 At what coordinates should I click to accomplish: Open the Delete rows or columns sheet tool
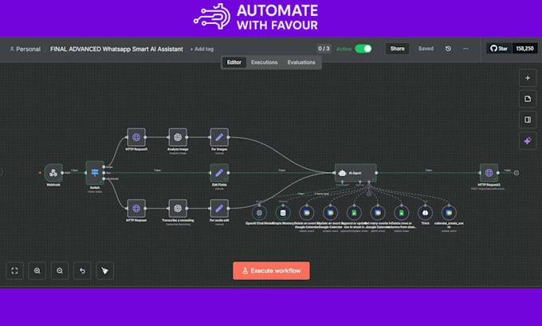[401, 213]
